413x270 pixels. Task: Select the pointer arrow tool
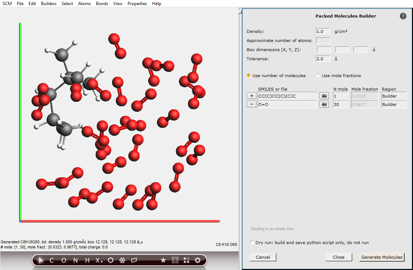coord(41,260)
